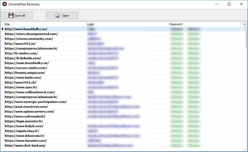Click the row header cell beside www.kiabi.com
248x152 pixels.
[2, 78]
